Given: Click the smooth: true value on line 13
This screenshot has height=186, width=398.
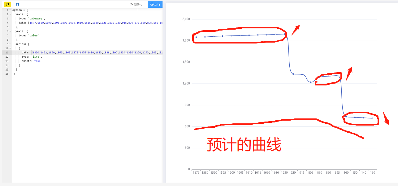Looking at the screenshot, I should [x=37, y=61].
